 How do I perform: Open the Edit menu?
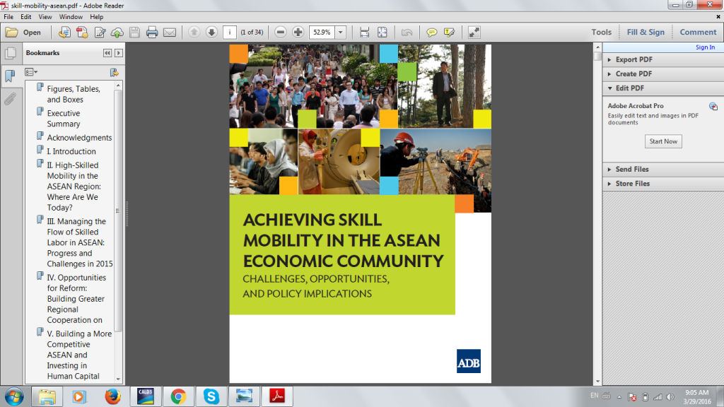pyautogui.click(x=26, y=17)
